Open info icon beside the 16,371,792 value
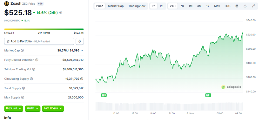Image resolution: width=262 pixels, height=120 pixels. pyautogui.click(x=82, y=79)
